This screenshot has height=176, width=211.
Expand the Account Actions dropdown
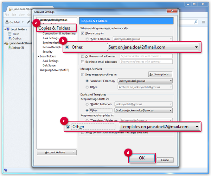click(x=56, y=152)
